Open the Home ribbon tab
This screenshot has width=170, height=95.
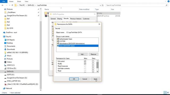(x=11, y=1)
